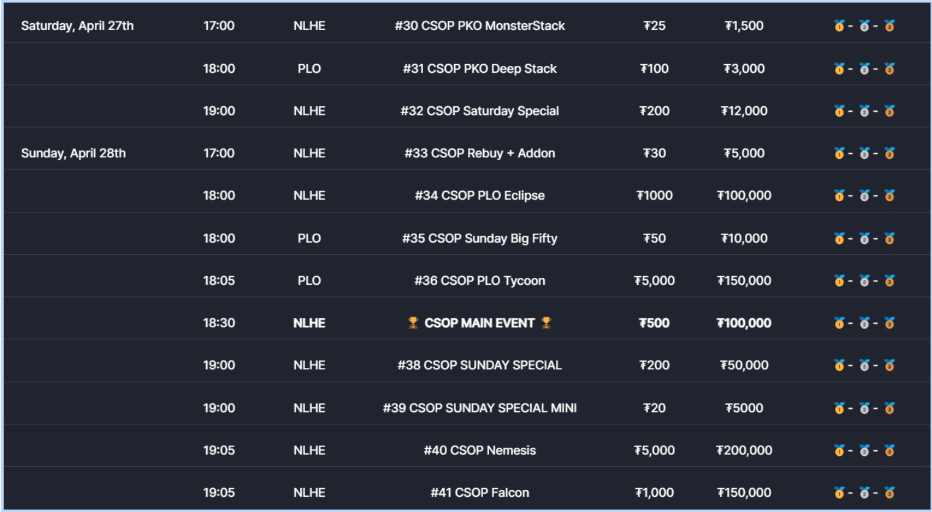The width and height of the screenshot is (932, 512).
Task: Click bronze medal icon in CSOP MAIN EVENT row
Action: (x=889, y=323)
